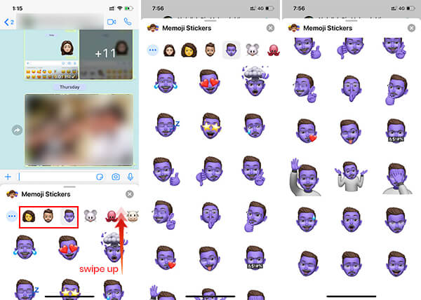Tap the voice call phone icon

pyautogui.click(x=128, y=22)
